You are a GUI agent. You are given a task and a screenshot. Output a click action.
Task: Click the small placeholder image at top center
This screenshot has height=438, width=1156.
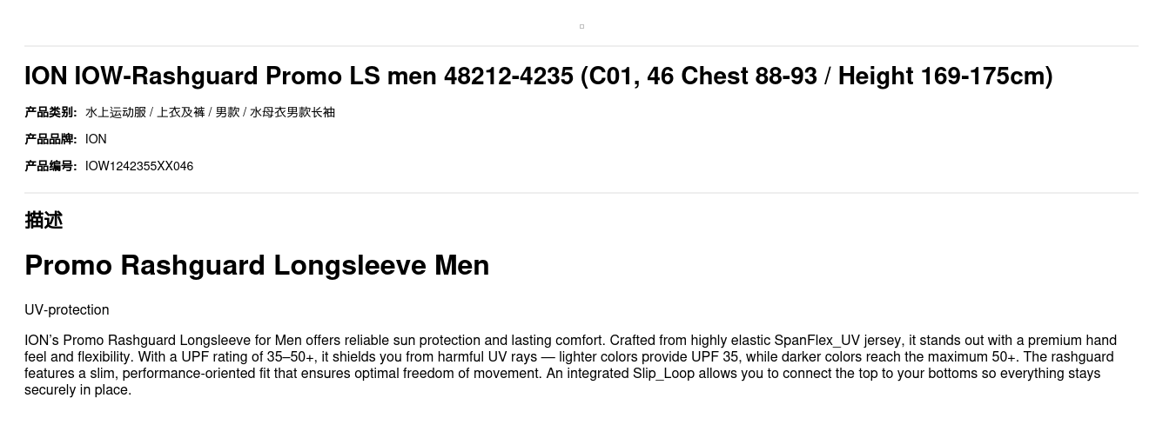point(581,27)
